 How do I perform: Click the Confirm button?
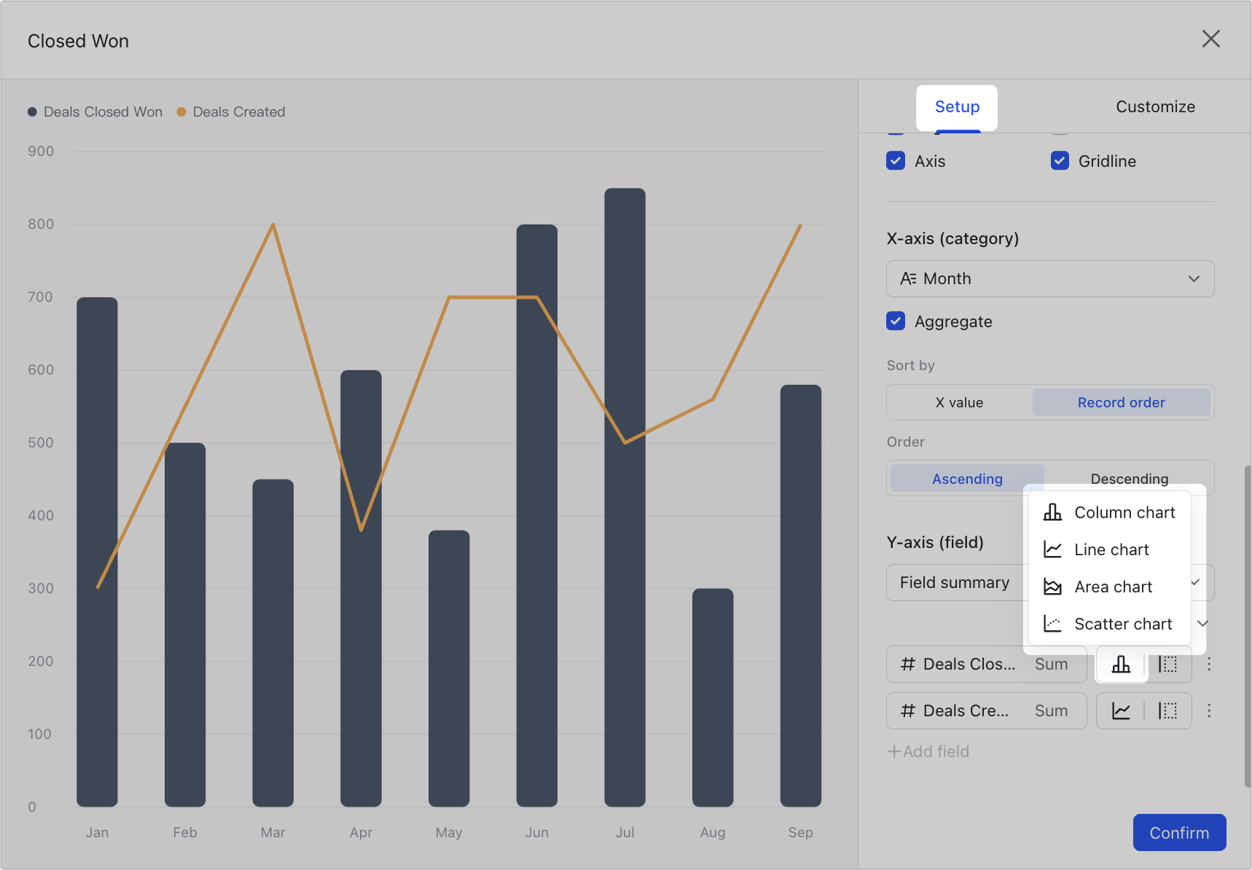click(1179, 832)
